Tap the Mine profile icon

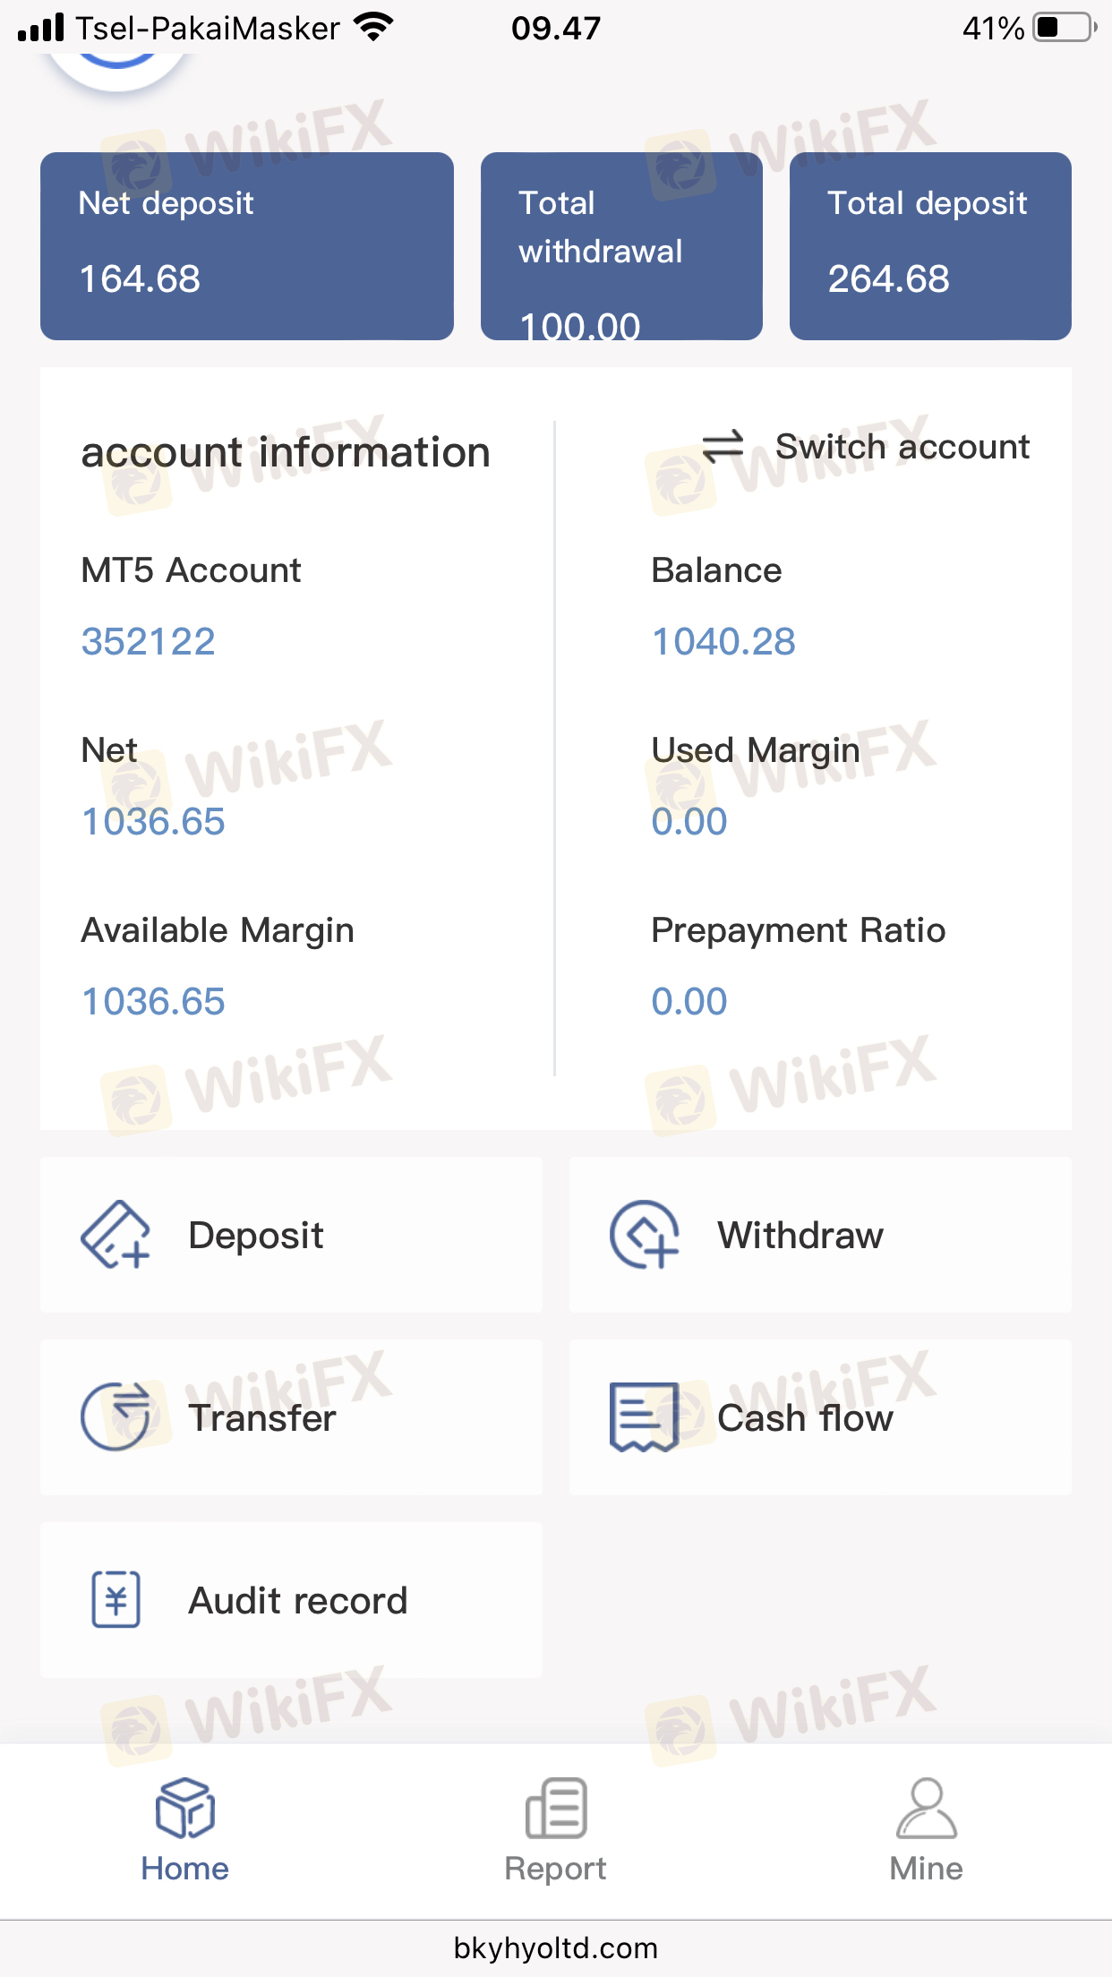[926, 1808]
